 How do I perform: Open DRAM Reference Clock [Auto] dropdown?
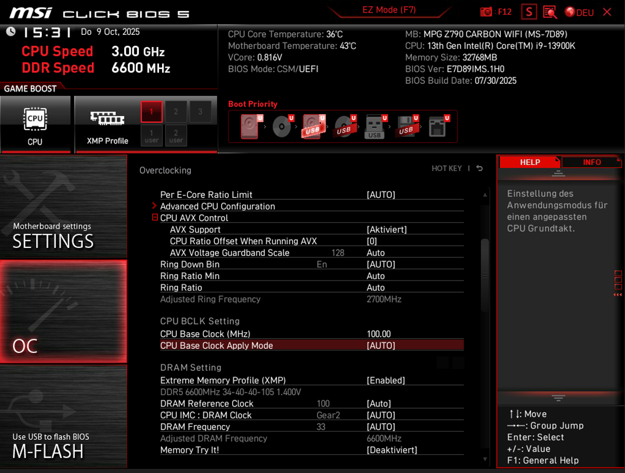click(x=379, y=404)
